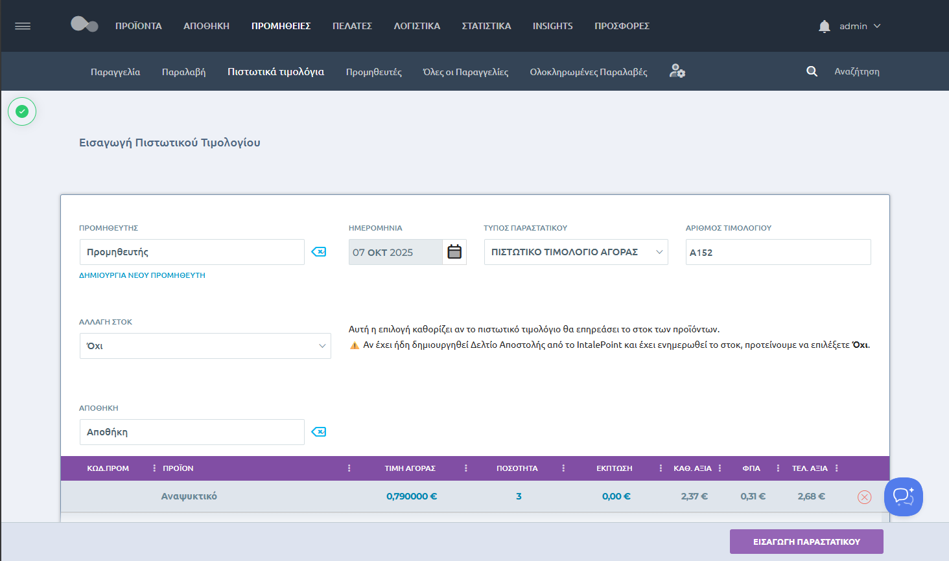Screen dimensions: 949x561
Task: Focus the invoice number field A152
Action: tap(778, 252)
